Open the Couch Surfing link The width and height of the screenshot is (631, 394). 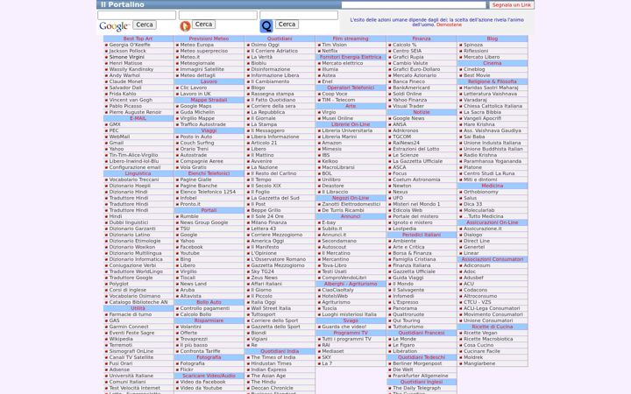pos(197,143)
